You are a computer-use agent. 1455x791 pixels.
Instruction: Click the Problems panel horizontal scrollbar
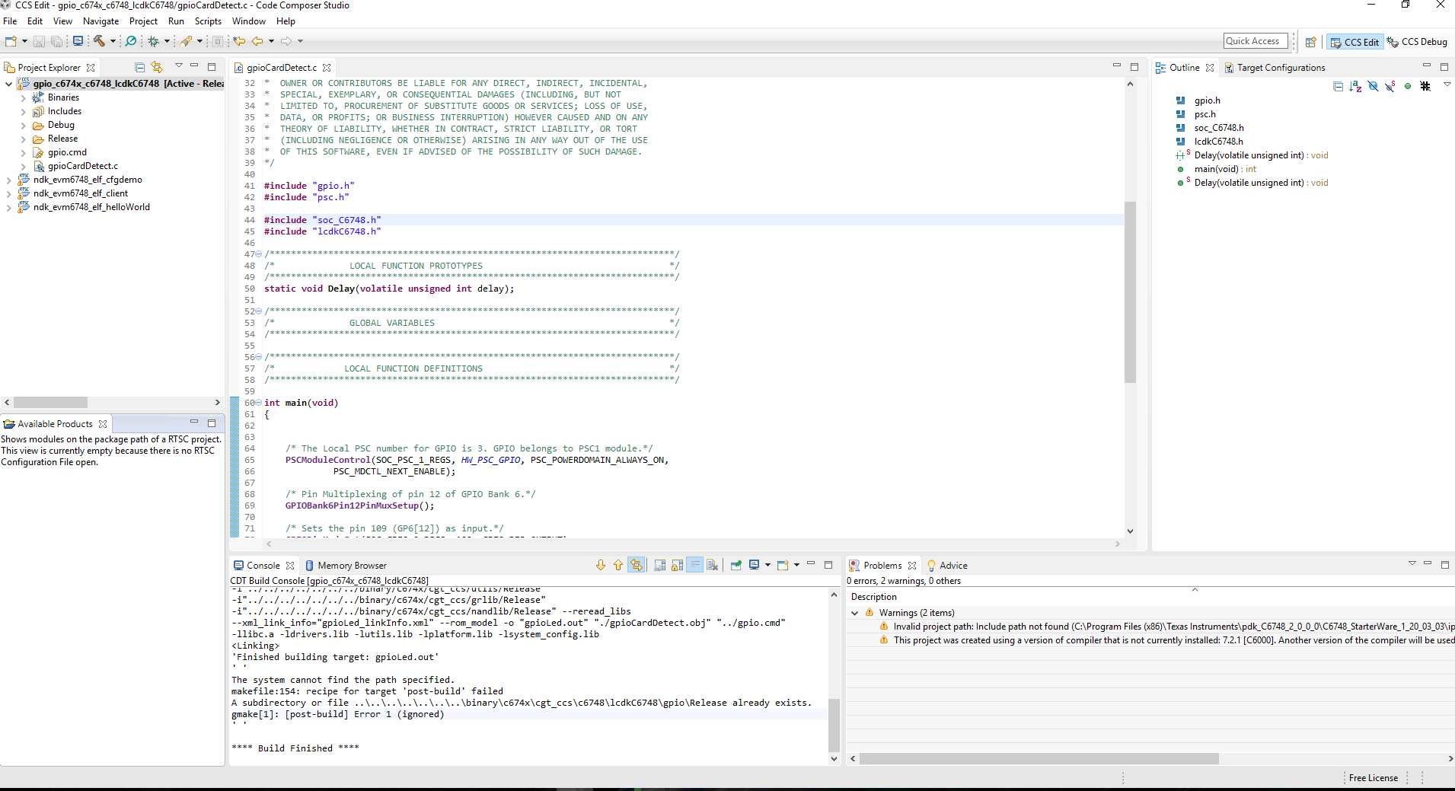point(1039,758)
